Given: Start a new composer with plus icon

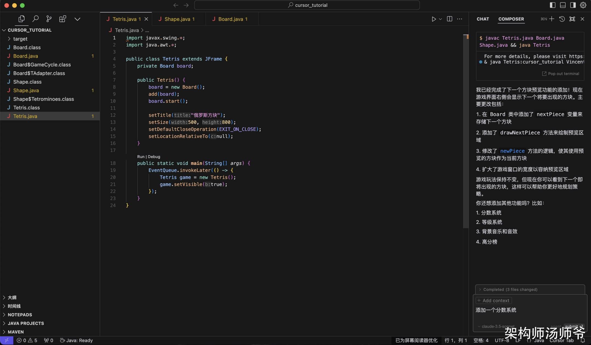Looking at the screenshot, I should tap(552, 19).
